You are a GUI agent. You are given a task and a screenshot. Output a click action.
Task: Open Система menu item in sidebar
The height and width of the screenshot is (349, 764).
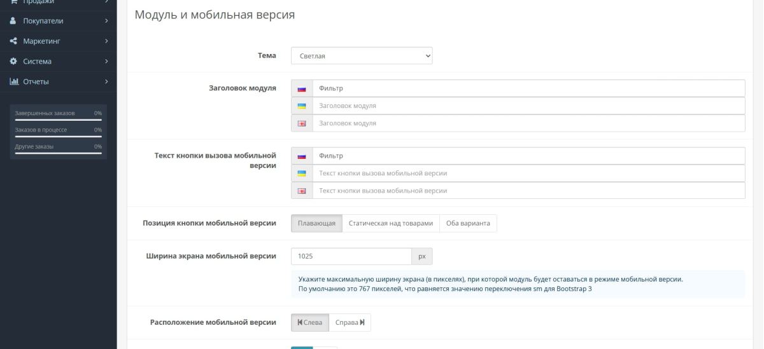pos(59,62)
